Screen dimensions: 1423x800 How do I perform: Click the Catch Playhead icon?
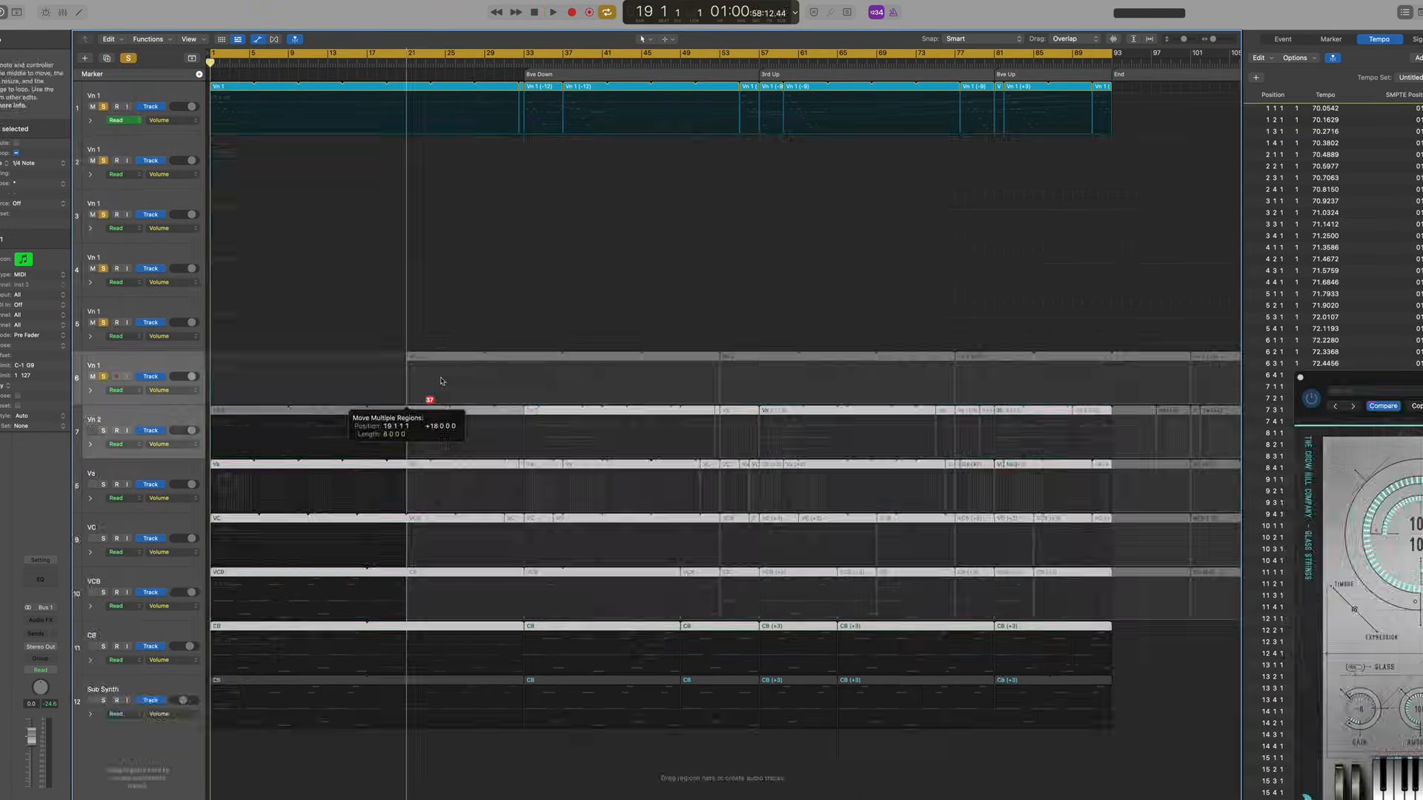click(294, 39)
